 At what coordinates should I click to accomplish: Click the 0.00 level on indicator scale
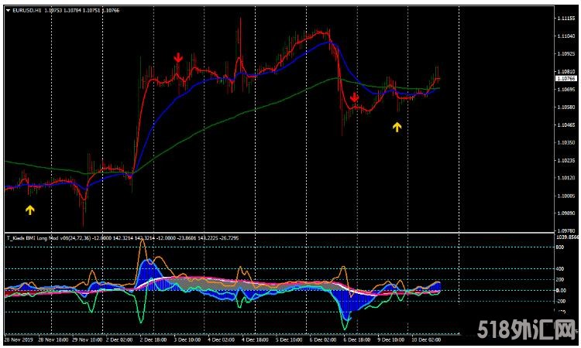[561, 290]
